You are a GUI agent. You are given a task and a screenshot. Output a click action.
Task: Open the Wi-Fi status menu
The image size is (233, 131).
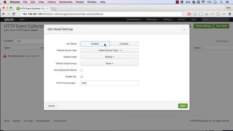click(203, 2)
